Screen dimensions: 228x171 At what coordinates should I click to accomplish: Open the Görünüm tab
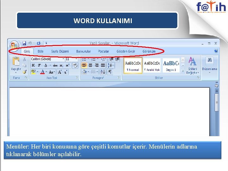149,51
